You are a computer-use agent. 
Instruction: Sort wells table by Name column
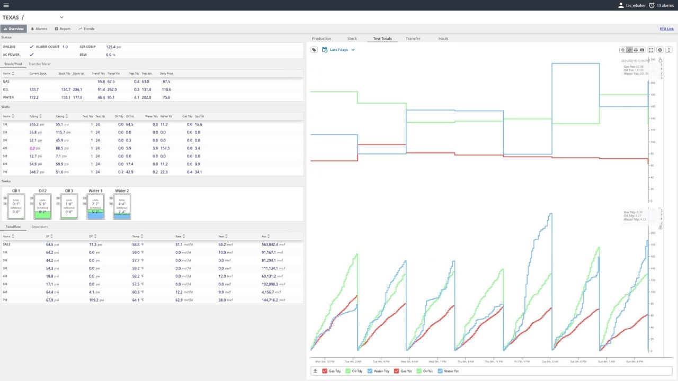[7, 116]
